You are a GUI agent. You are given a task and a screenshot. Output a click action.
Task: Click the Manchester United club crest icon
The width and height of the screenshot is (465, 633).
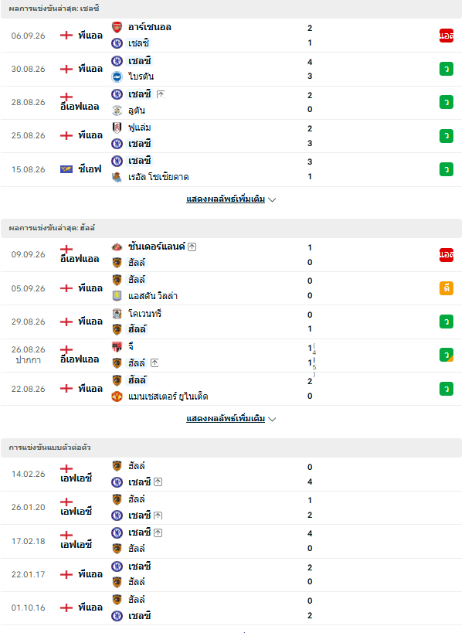[117, 396]
